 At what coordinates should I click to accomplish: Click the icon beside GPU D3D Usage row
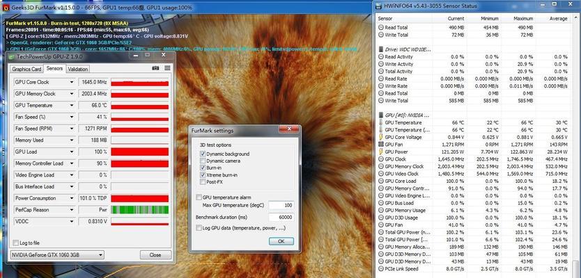[381, 218]
